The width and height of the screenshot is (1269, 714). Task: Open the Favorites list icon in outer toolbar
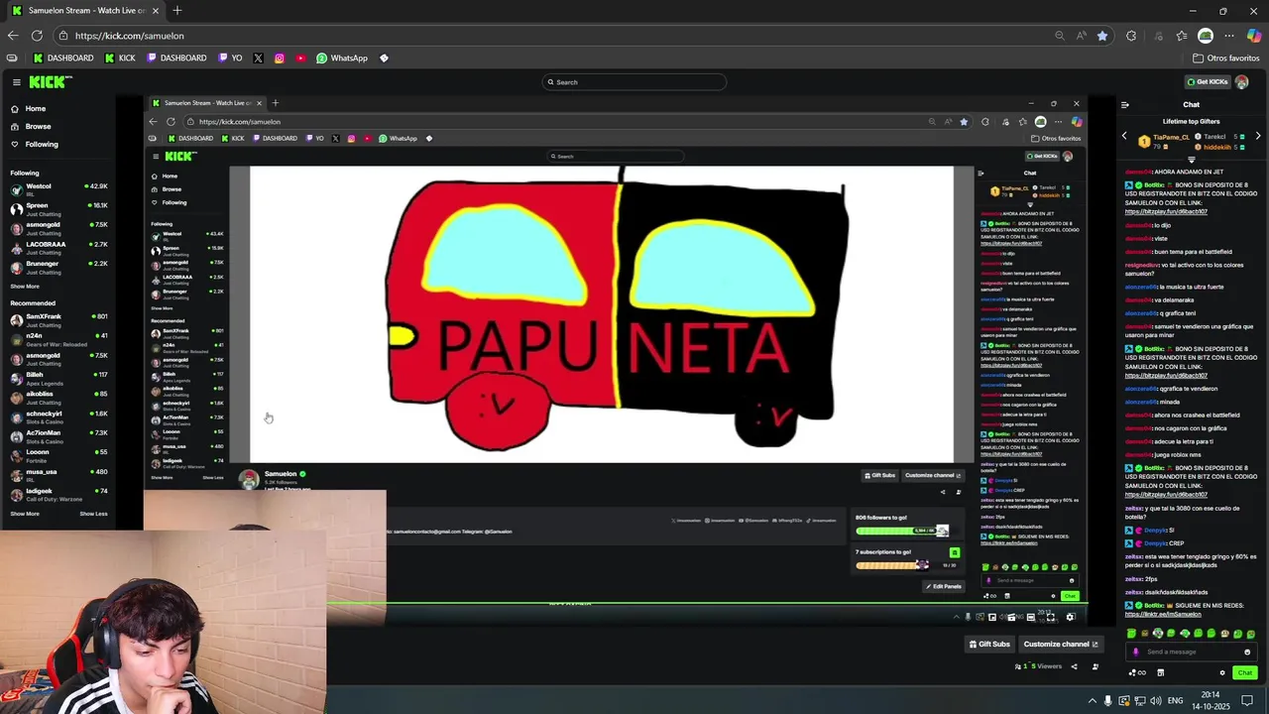coord(1182,36)
